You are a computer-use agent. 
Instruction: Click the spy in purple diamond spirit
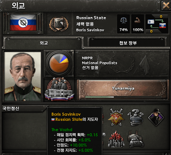click(x=156, y=117)
